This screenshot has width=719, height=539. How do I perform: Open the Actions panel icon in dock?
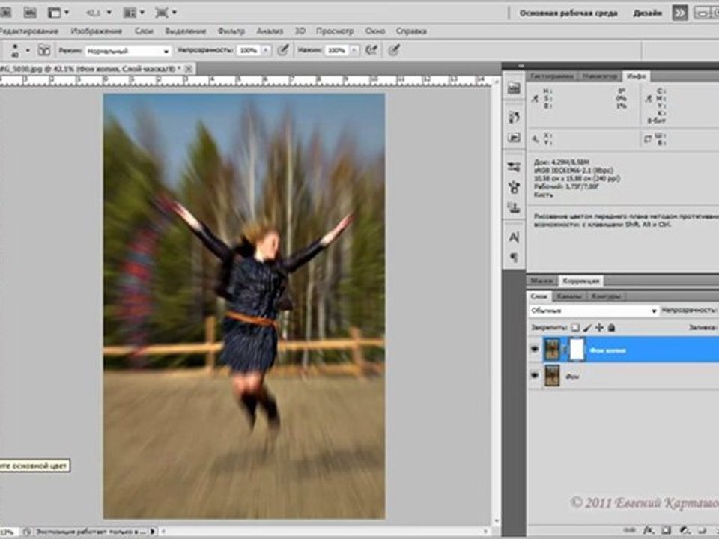514,138
